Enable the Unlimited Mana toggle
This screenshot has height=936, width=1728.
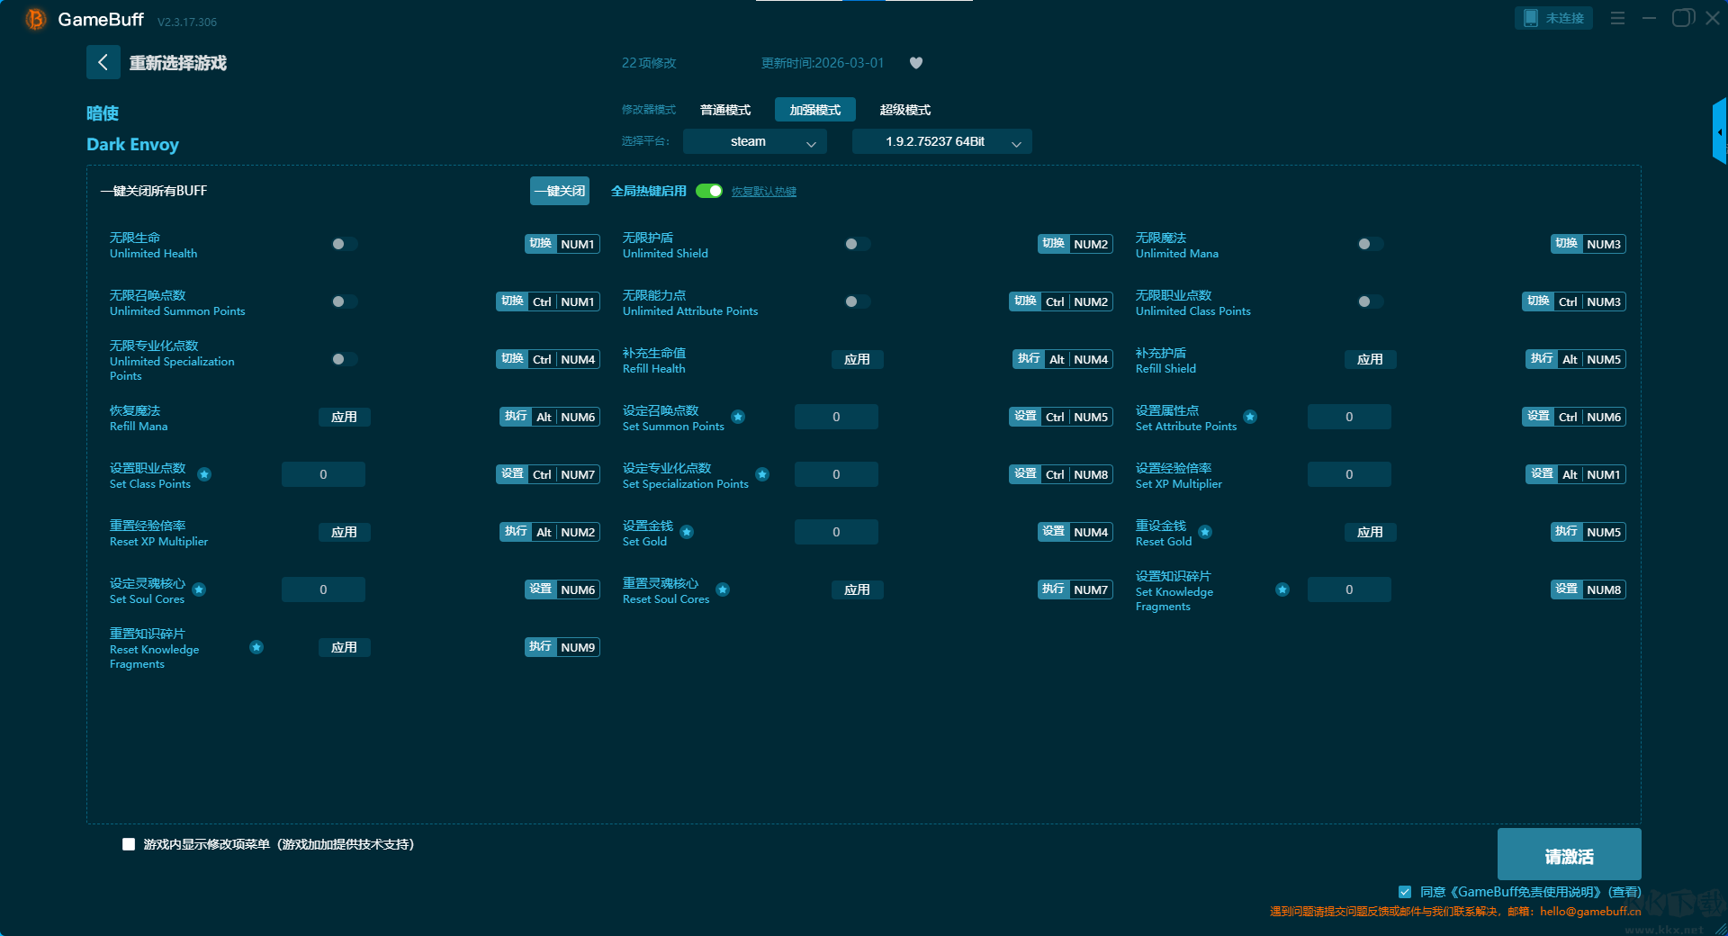[x=1370, y=244]
